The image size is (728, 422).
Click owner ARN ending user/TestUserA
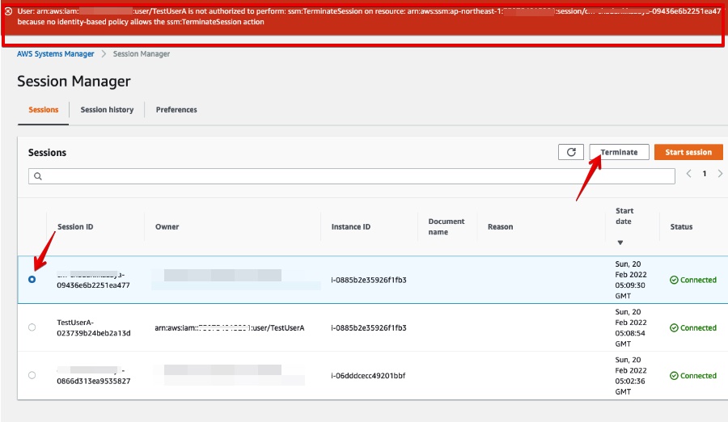(230, 327)
